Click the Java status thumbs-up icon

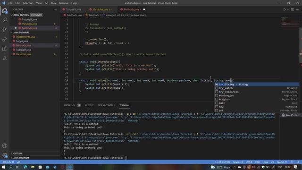pos(272,162)
